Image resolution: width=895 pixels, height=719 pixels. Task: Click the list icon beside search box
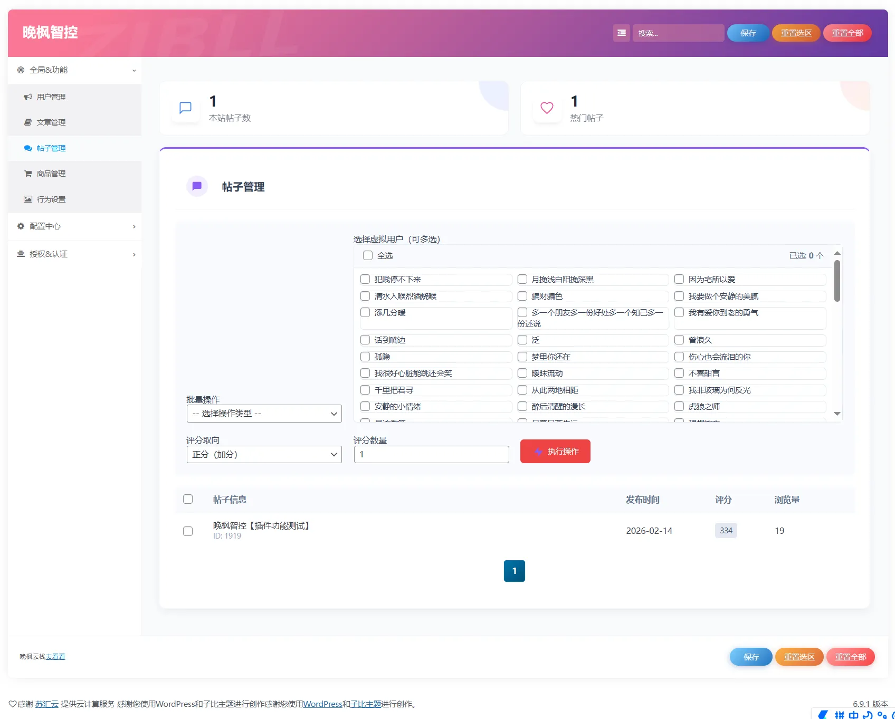point(622,33)
